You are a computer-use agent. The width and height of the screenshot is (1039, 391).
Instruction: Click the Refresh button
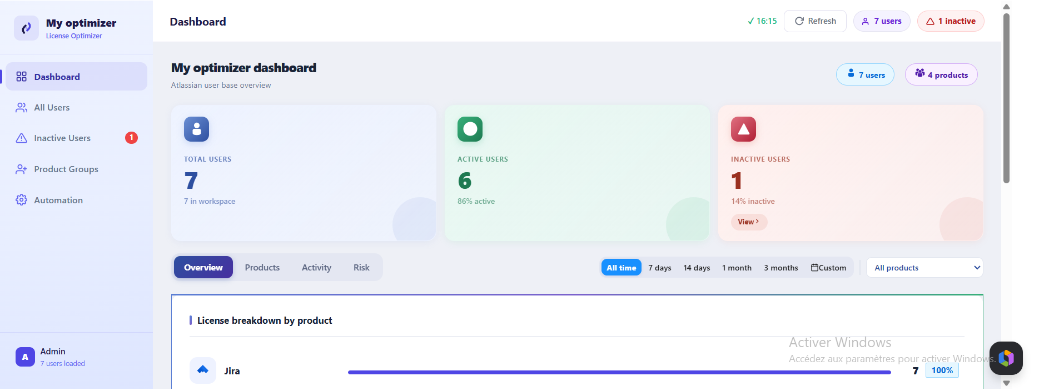pos(815,21)
